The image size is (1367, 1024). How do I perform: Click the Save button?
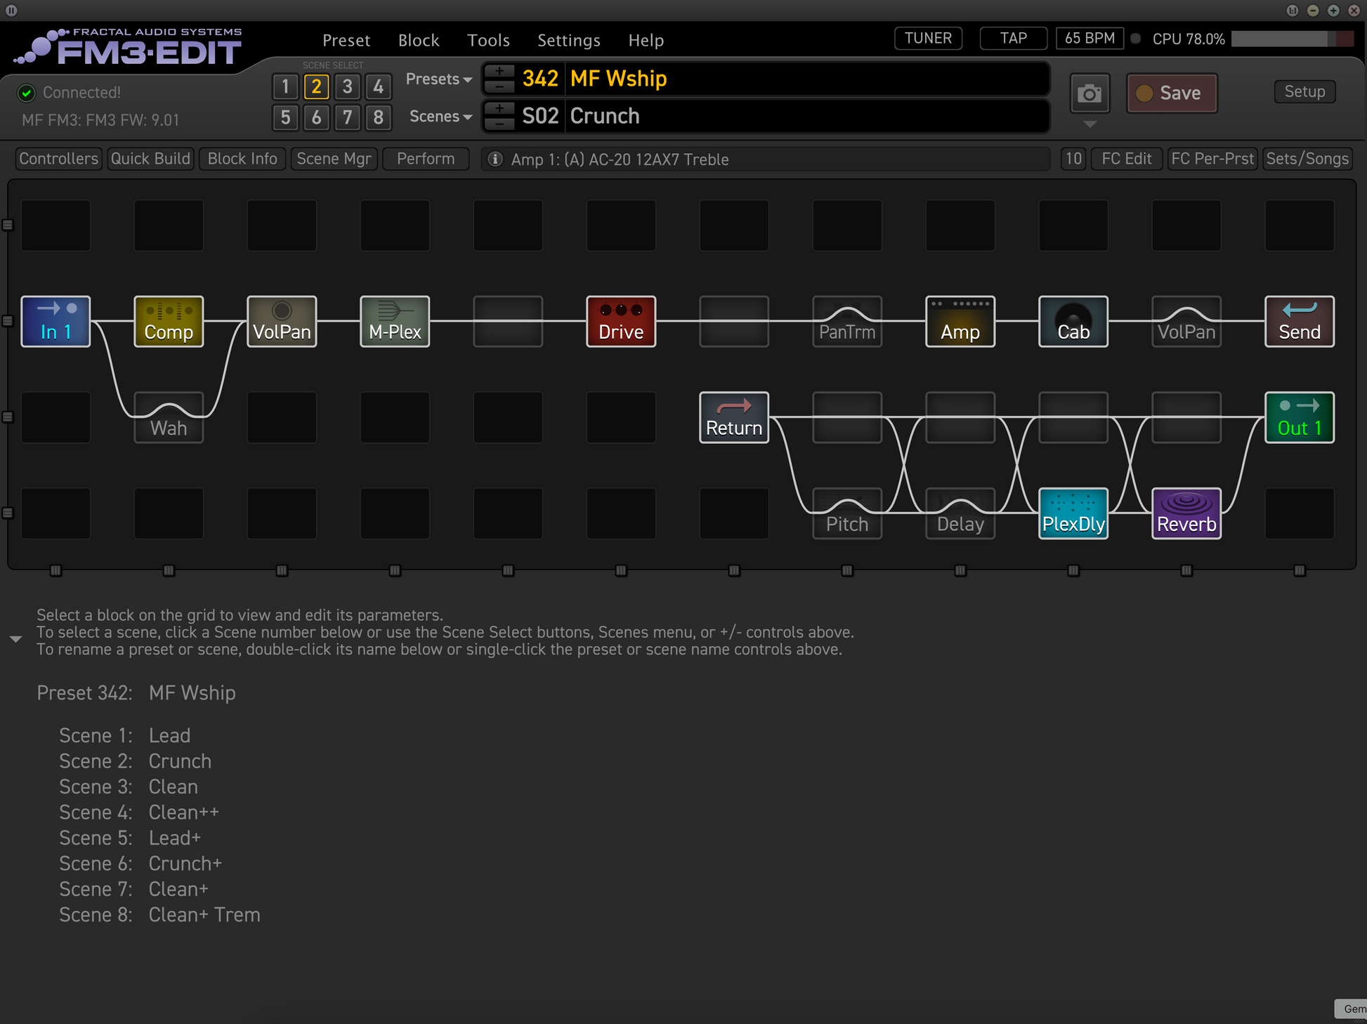pyautogui.click(x=1171, y=93)
